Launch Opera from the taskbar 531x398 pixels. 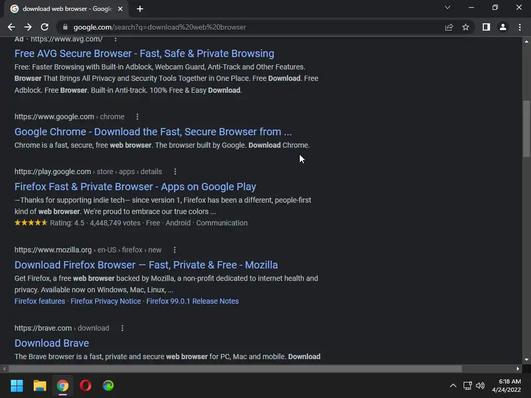[x=86, y=386]
